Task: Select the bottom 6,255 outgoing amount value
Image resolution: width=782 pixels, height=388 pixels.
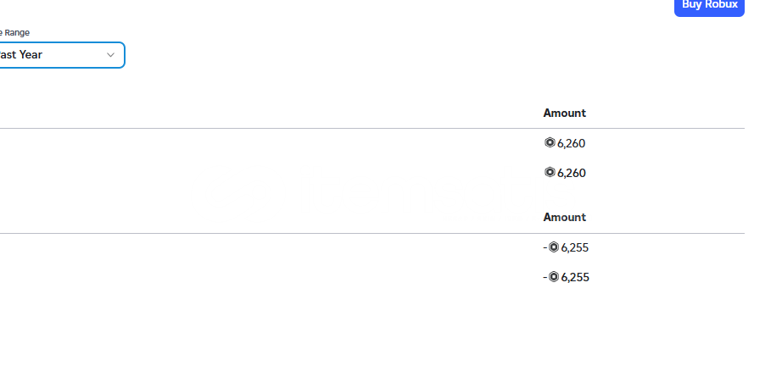Action: point(575,277)
